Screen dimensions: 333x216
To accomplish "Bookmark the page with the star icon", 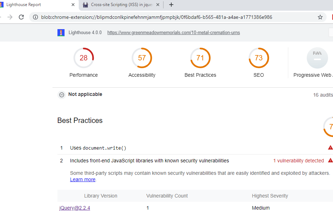I will click(x=320, y=16).
